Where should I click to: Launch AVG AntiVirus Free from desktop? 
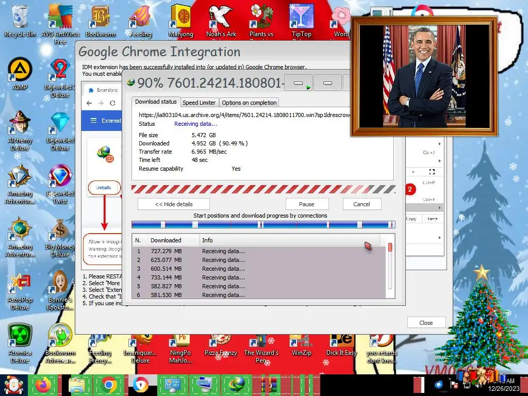60,24
